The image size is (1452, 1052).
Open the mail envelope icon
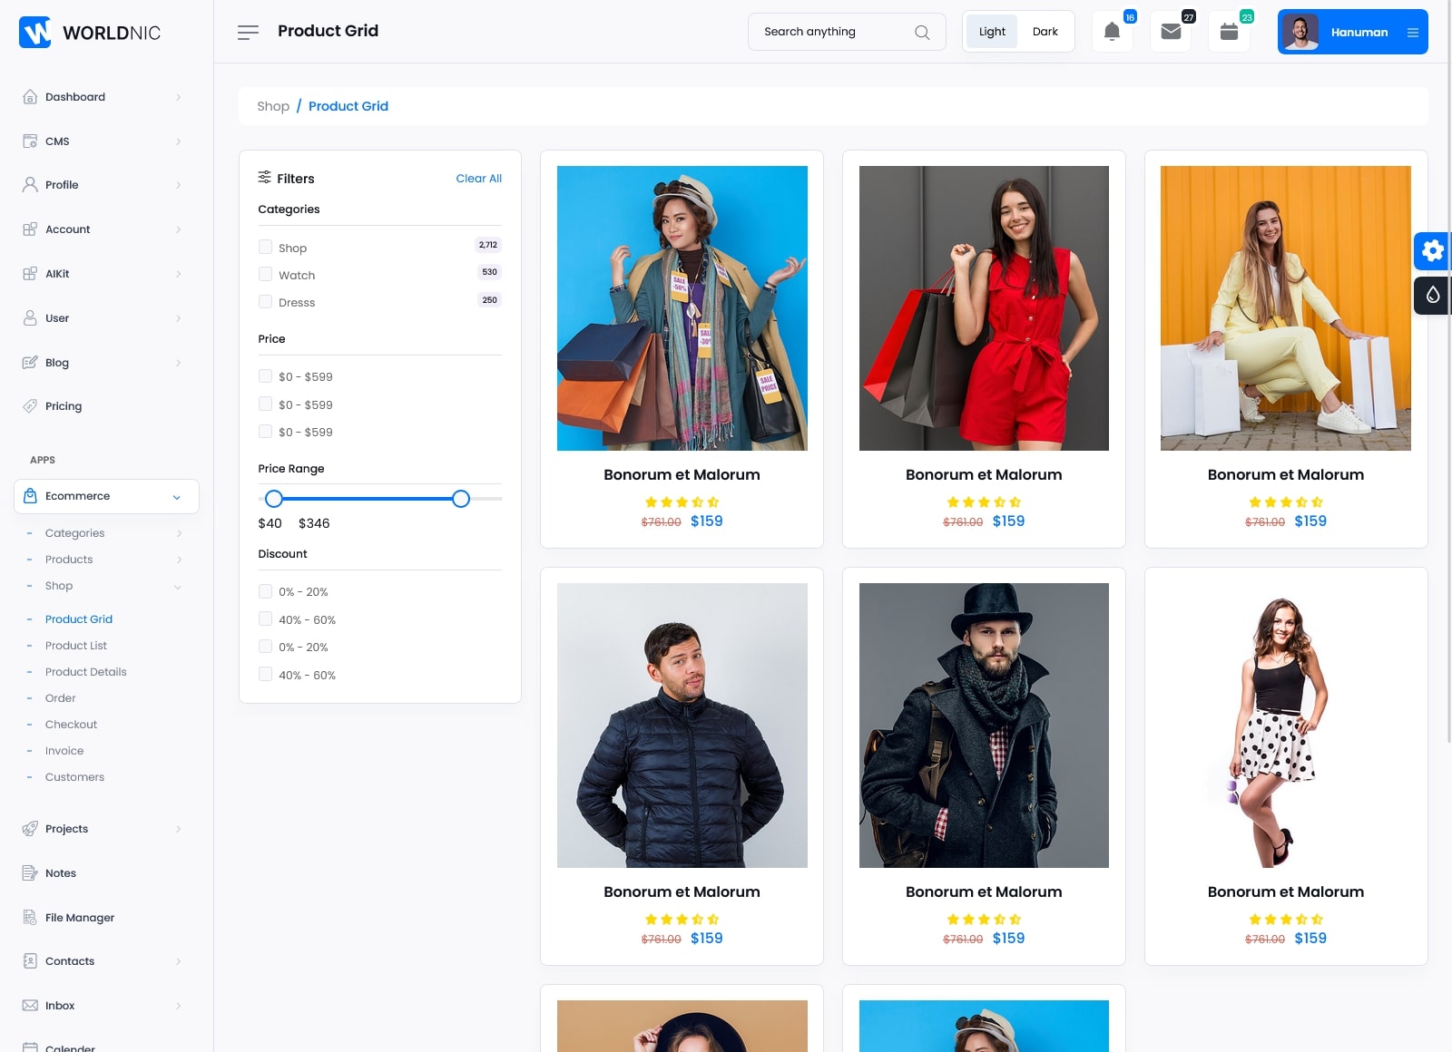point(1171,32)
